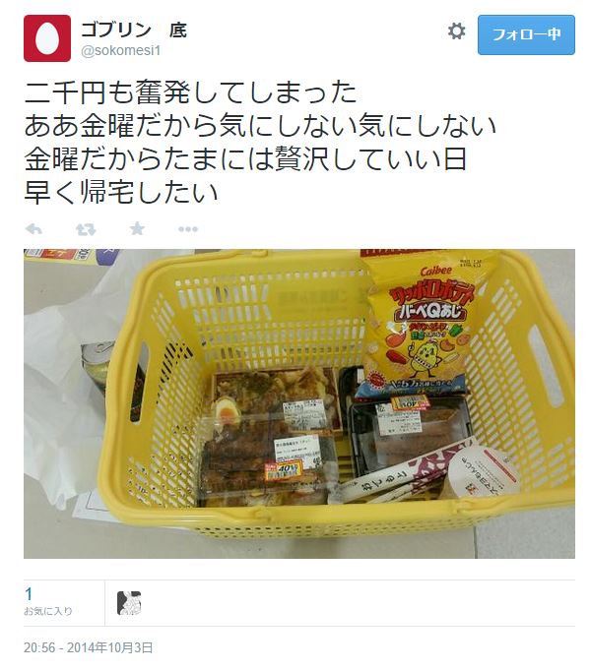This screenshot has height=671, width=590.
Task: Click the お気に入り favorites label
Action: coord(48,611)
